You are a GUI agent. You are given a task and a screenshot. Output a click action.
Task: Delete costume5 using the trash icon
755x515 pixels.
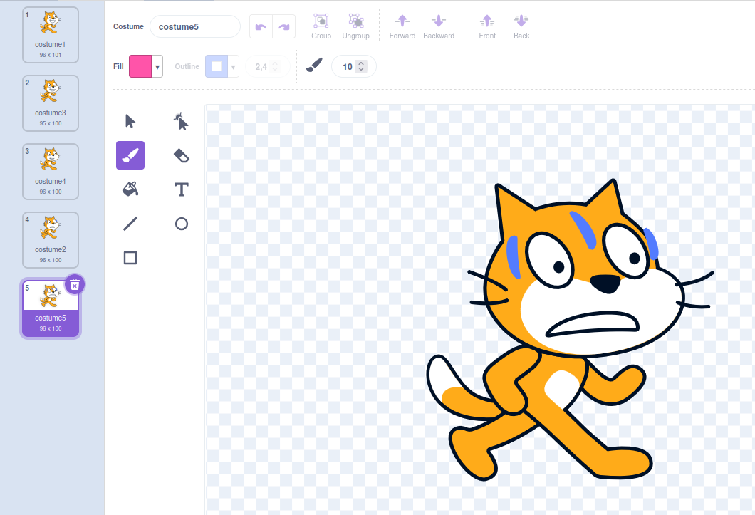(x=75, y=285)
